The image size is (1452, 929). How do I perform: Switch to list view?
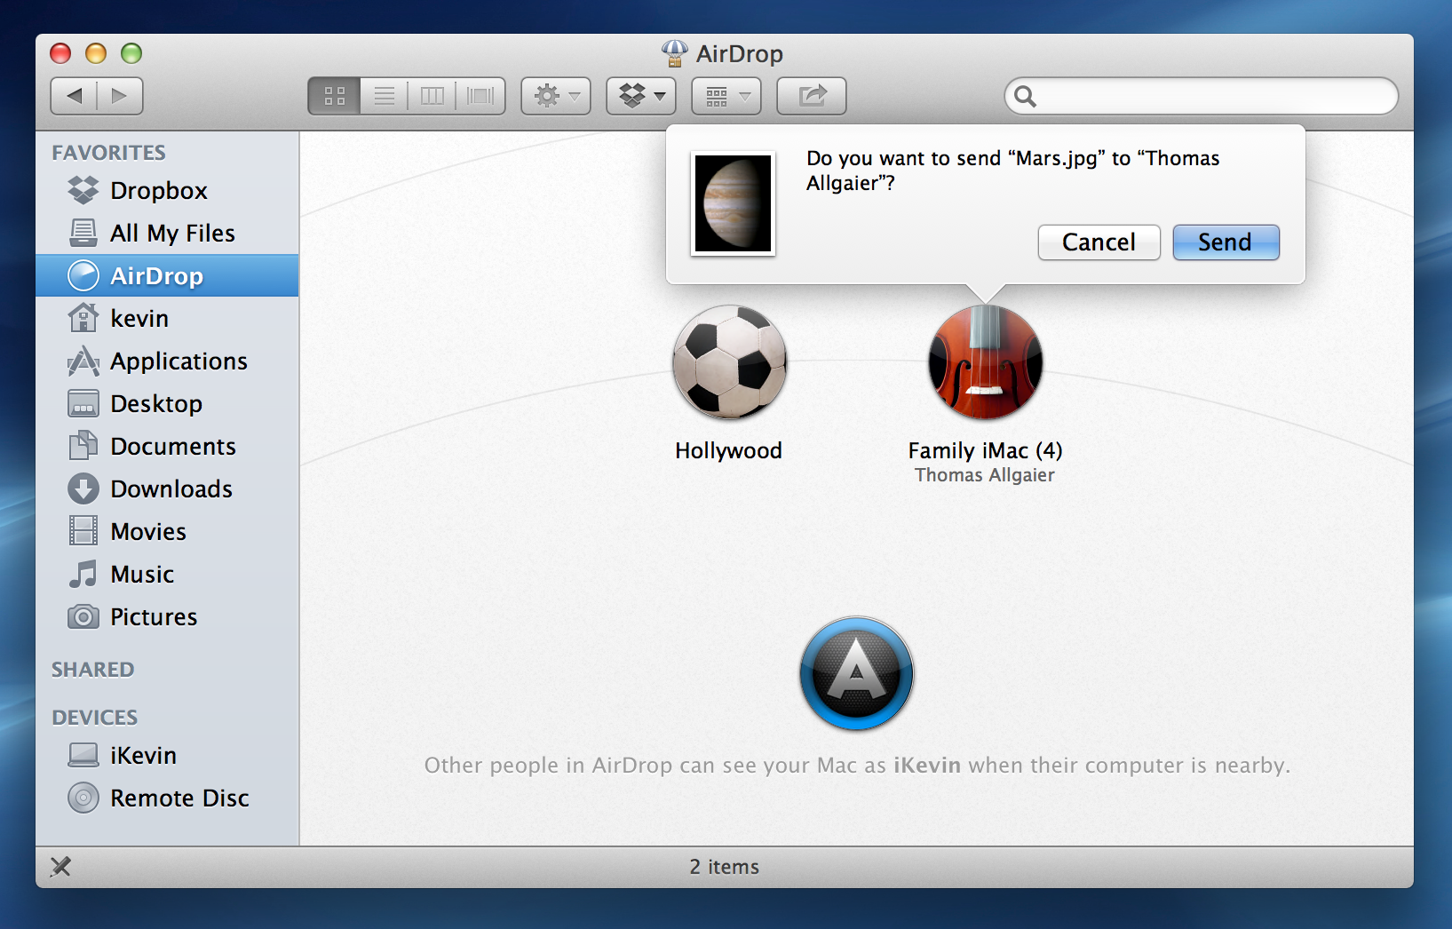click(385, 96)
